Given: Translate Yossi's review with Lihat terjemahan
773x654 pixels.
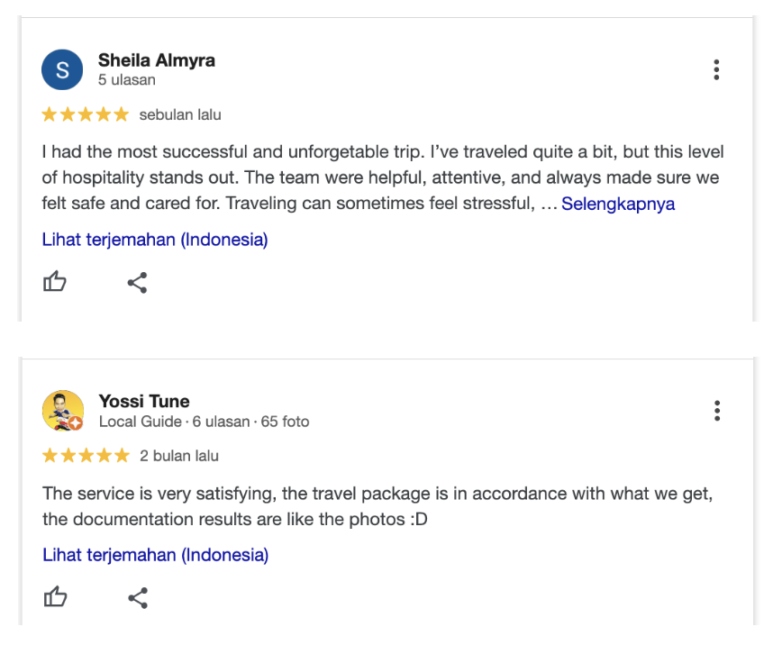Looking at the screenshot, I should tap(155, 555).
